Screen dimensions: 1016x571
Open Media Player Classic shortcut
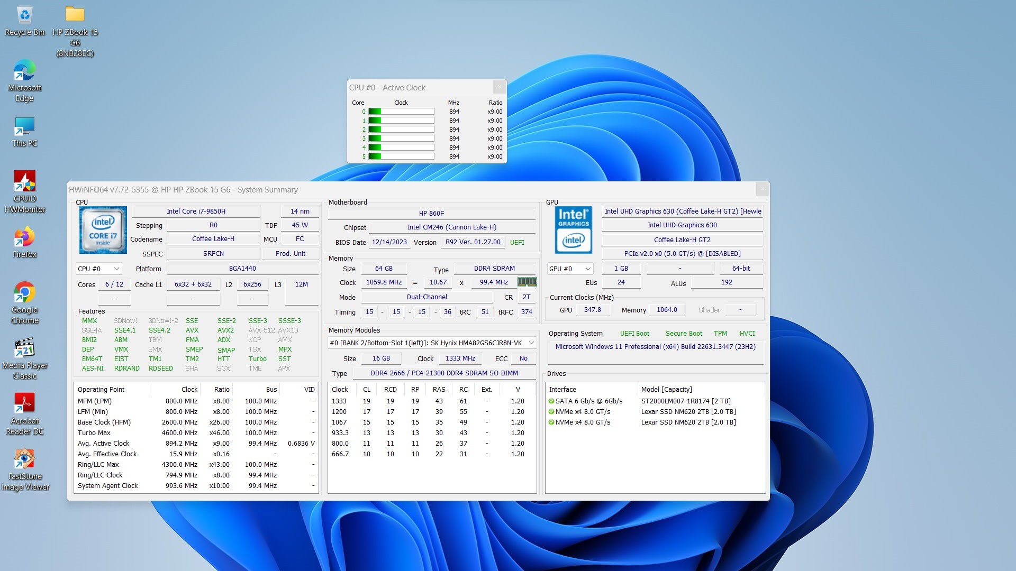(24, 359)
